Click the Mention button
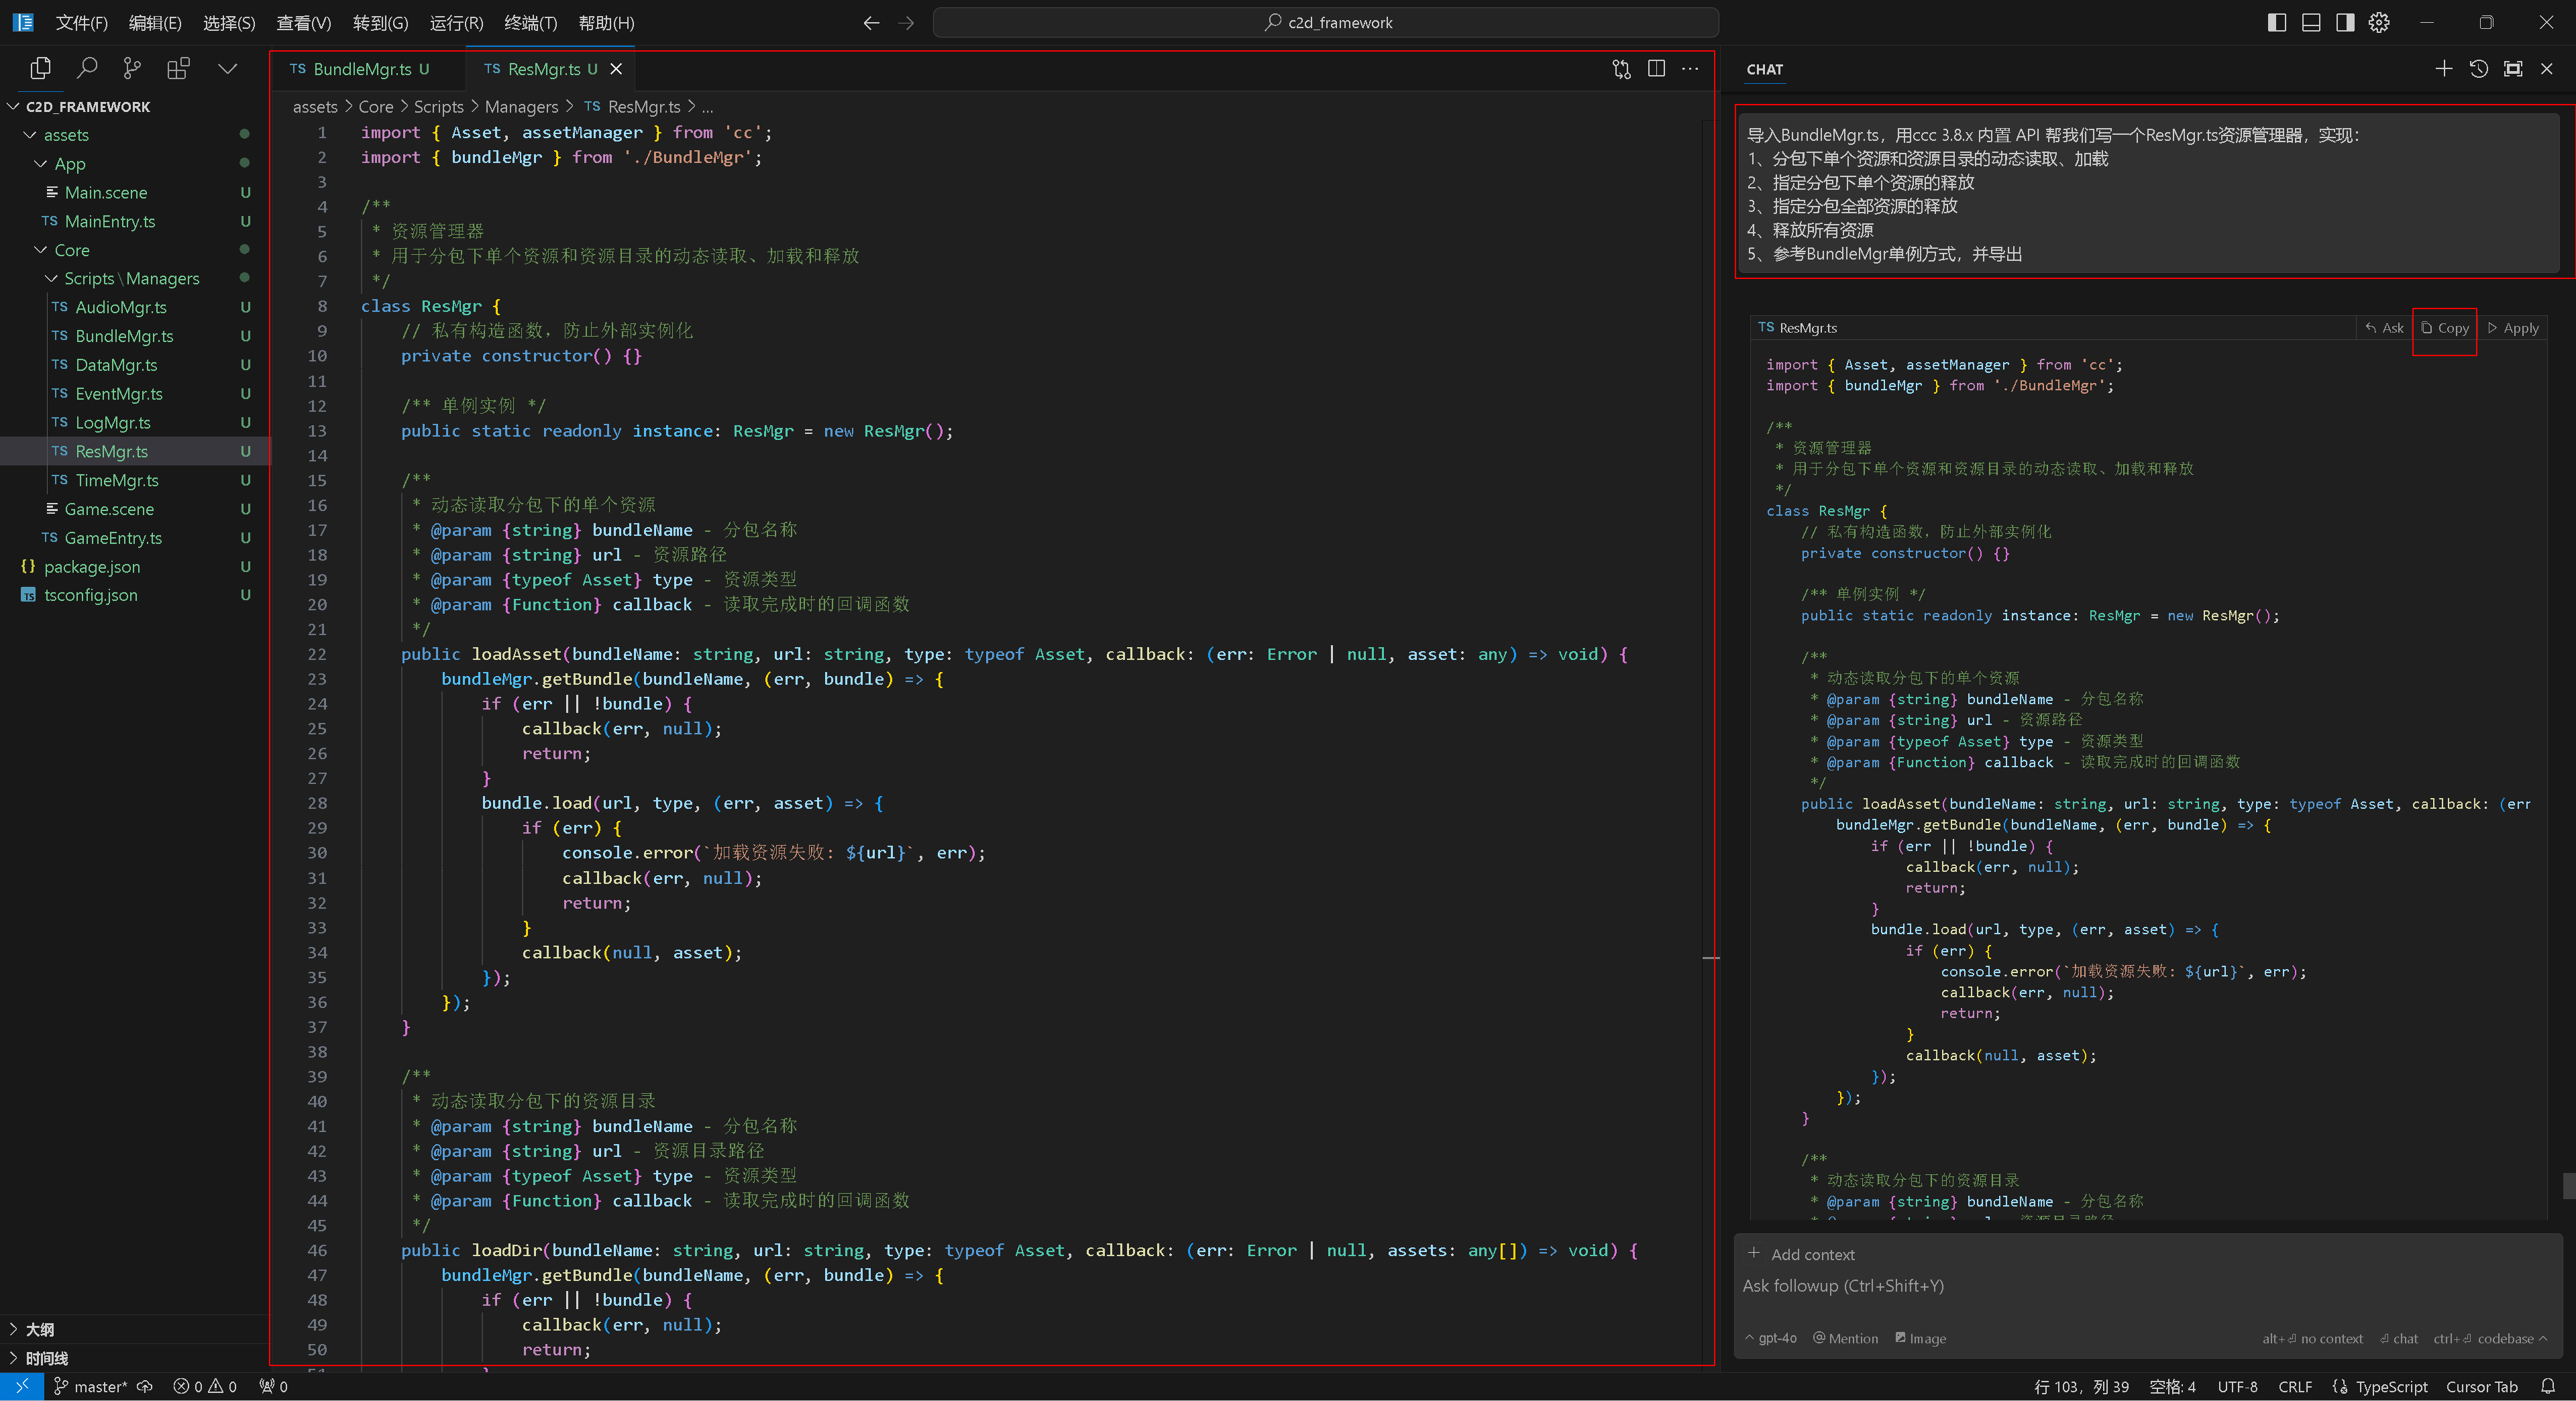 (x=1845, y=1338)
